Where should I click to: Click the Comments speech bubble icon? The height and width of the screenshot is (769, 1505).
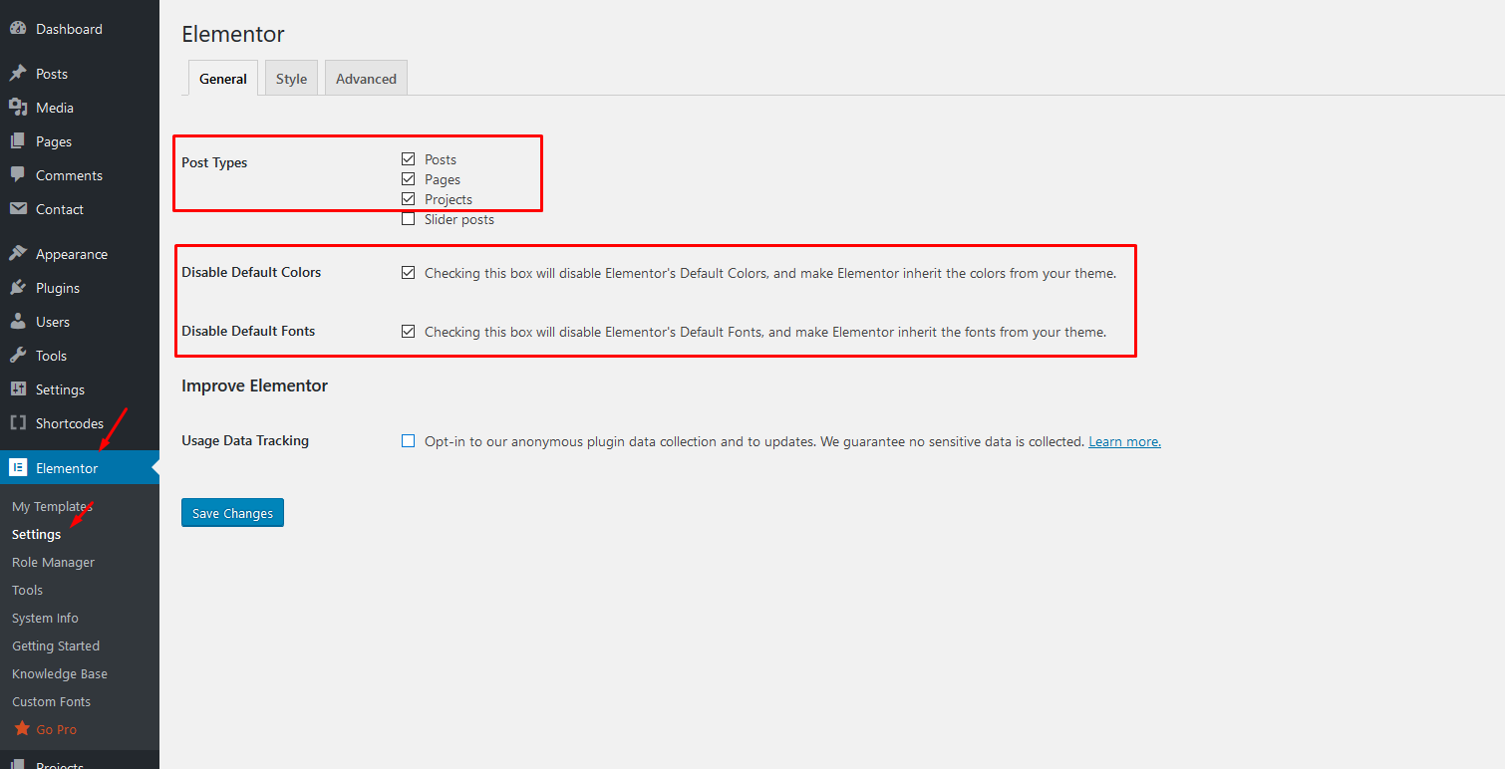[x=18, y=174]
